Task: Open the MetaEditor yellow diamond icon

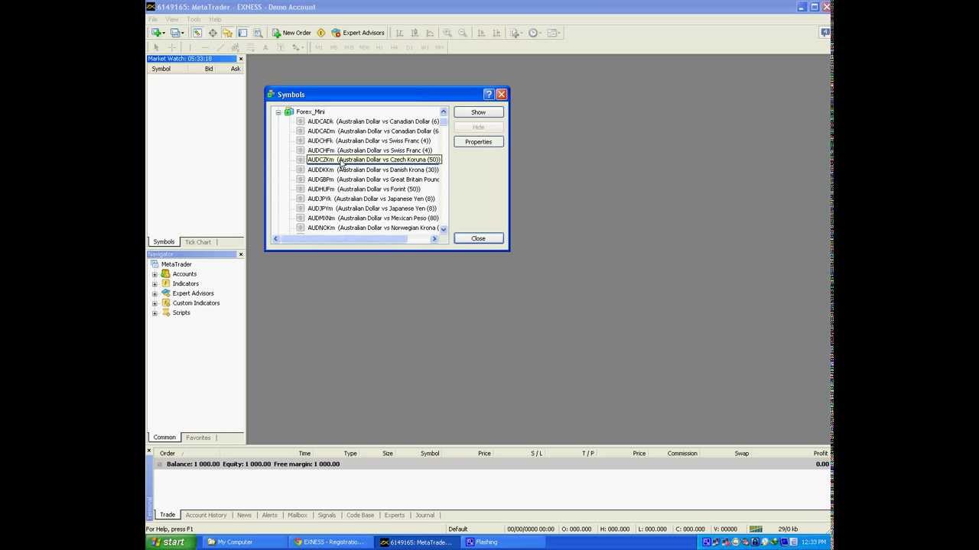Action: pos(321,33)
